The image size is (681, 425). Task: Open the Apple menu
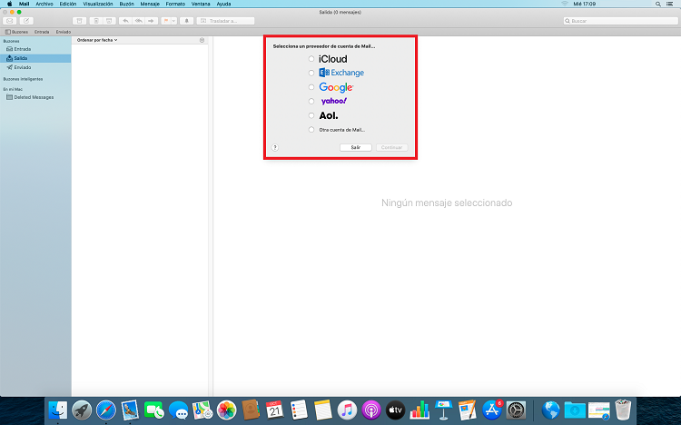coord(9,4)
